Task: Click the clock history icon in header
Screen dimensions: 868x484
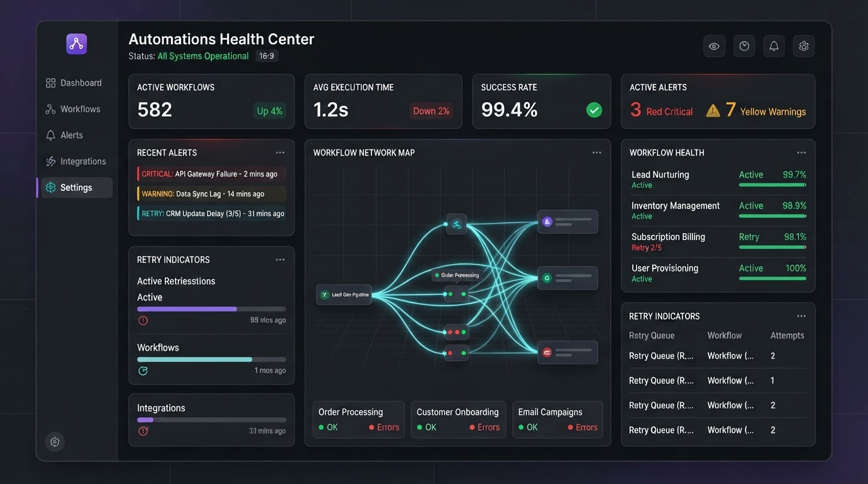Action: tap(744, 46)
